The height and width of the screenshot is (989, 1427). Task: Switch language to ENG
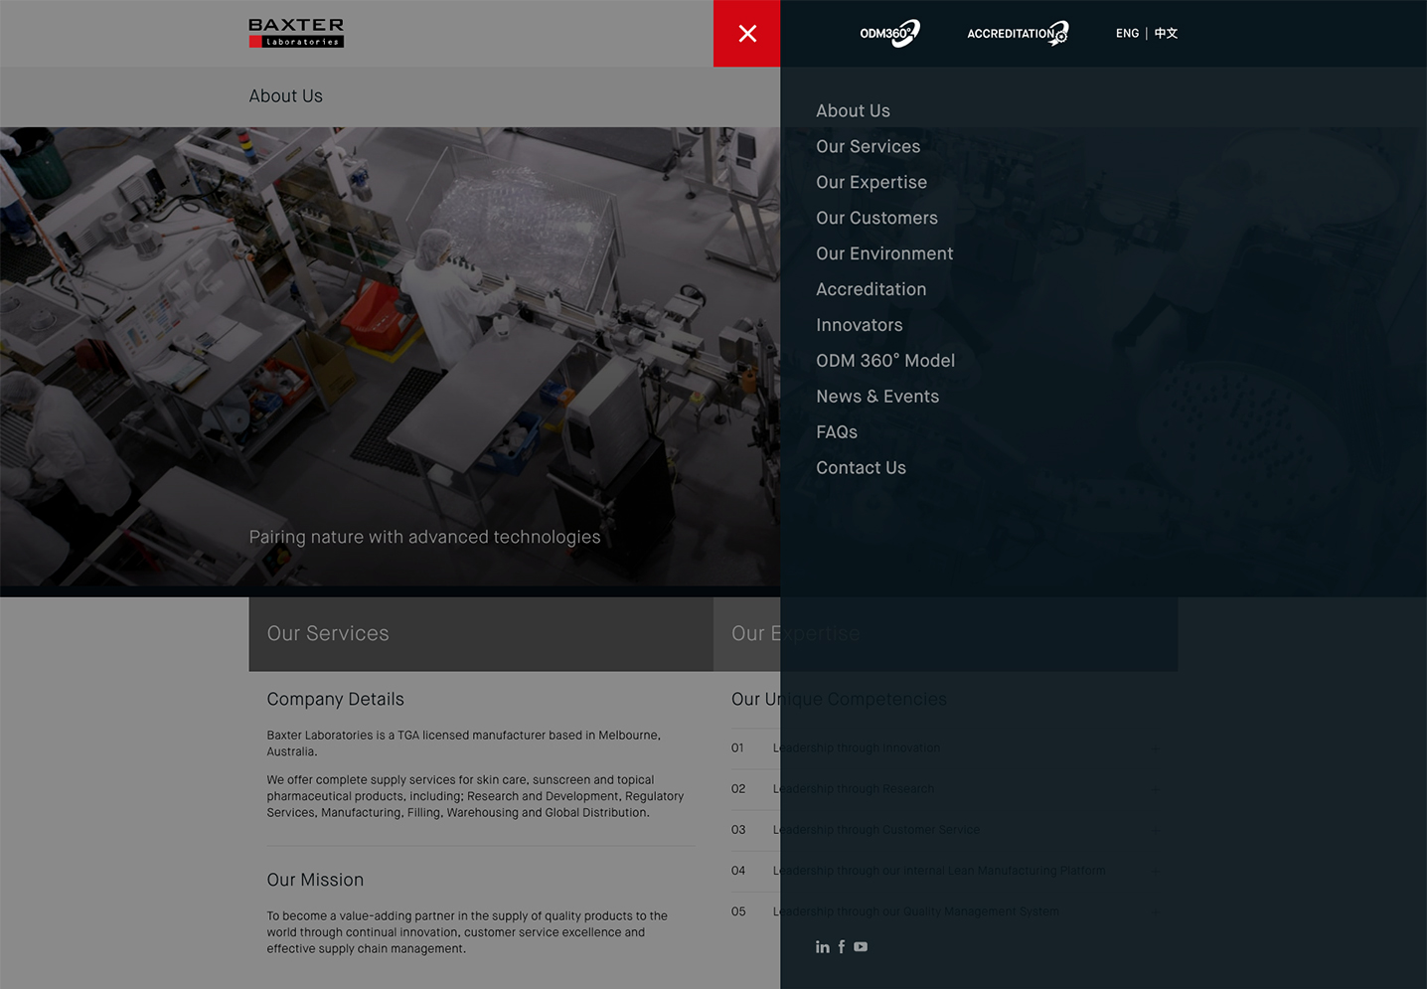1127,33
